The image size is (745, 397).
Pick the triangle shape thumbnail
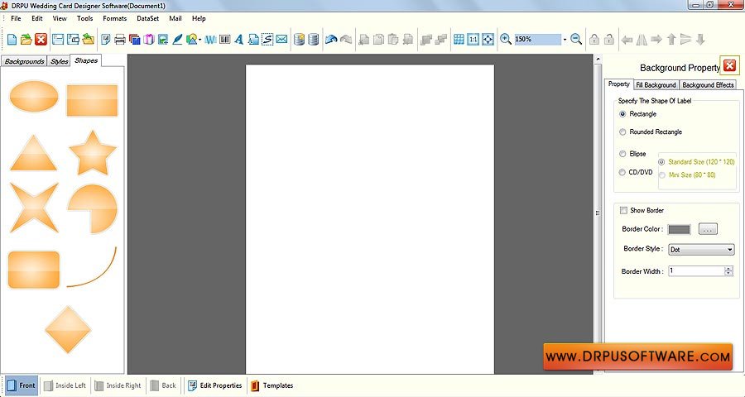coord(33,153)
